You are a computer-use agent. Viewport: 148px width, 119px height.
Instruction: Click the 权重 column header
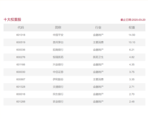pos(132,28)
